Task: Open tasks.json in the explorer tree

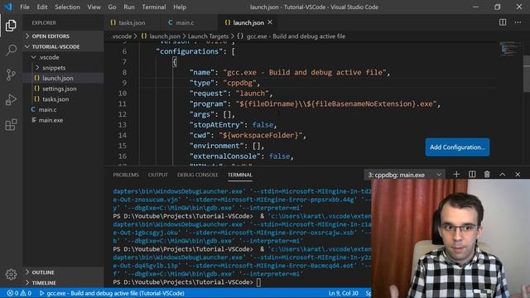Action: pos(63,99)
